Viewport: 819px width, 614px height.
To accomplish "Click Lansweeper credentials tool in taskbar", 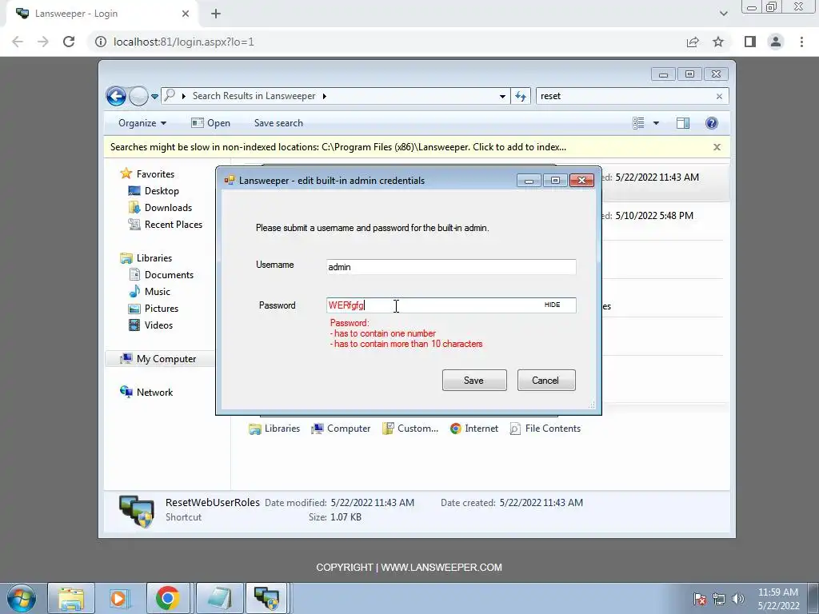I will pyautogui.click(x=267, y=598).
